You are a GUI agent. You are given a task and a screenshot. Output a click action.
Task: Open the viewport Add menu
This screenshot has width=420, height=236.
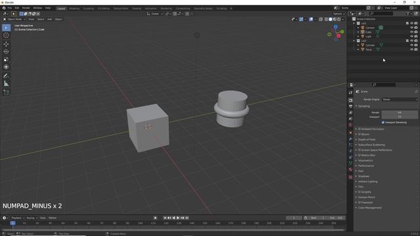50,19
